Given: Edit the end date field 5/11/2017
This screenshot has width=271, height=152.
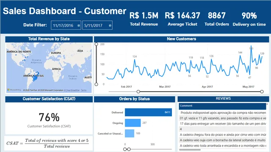Looking at the screenshot, I should coord(97,25).
